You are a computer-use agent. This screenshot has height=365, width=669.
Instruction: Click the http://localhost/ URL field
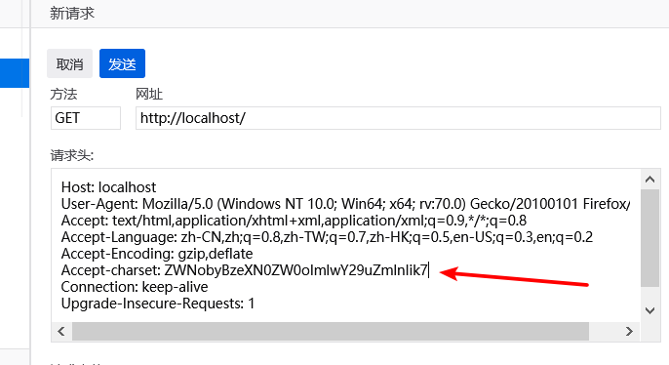click(x=398, y=118)
